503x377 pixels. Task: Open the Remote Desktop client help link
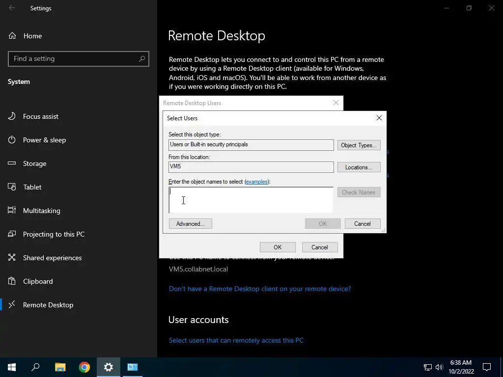pos(260,289)
